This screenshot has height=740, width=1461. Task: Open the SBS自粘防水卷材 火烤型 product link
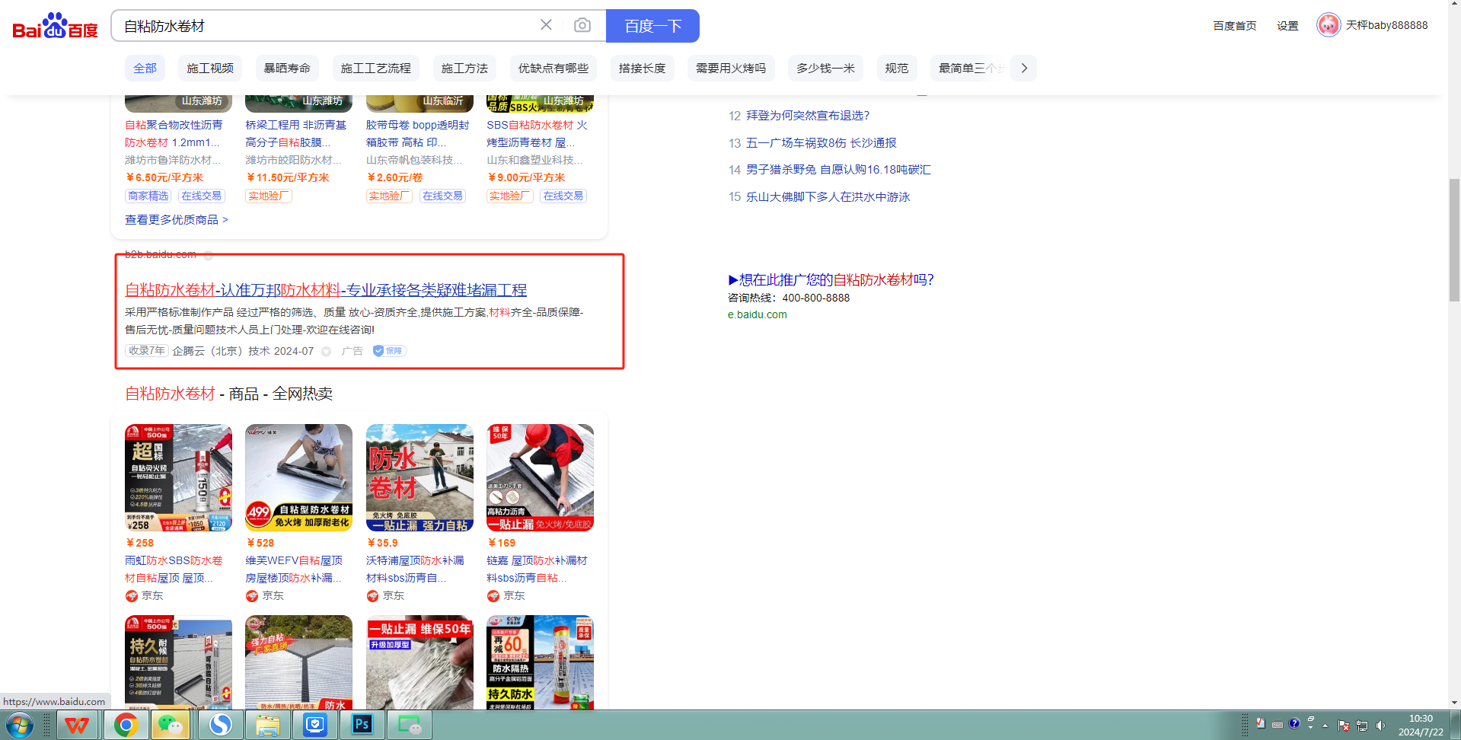538,133
